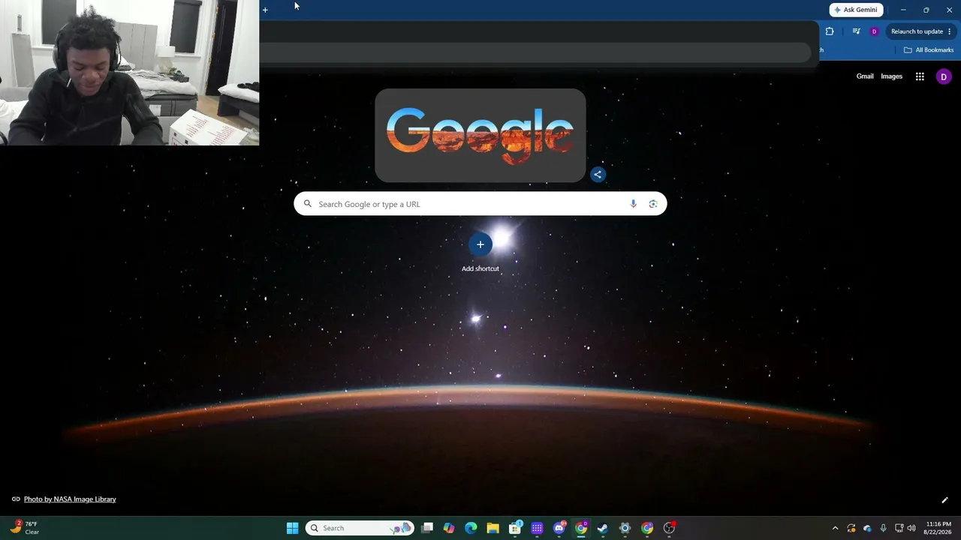The width and height of the screenshot is (961, 540).
Task: Click the Google doodle logo
Action: 480,136
